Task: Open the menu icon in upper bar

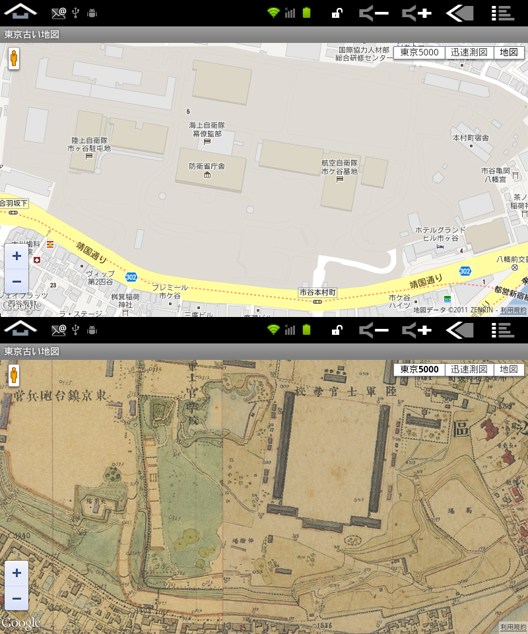Action: (502, 13)
